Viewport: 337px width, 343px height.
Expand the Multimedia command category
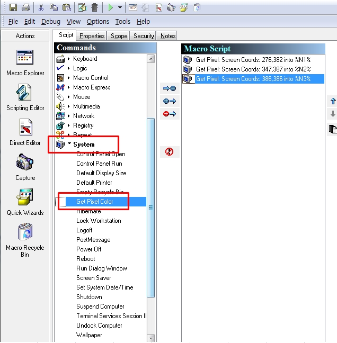pyautogui.click(x=69, y=106)
